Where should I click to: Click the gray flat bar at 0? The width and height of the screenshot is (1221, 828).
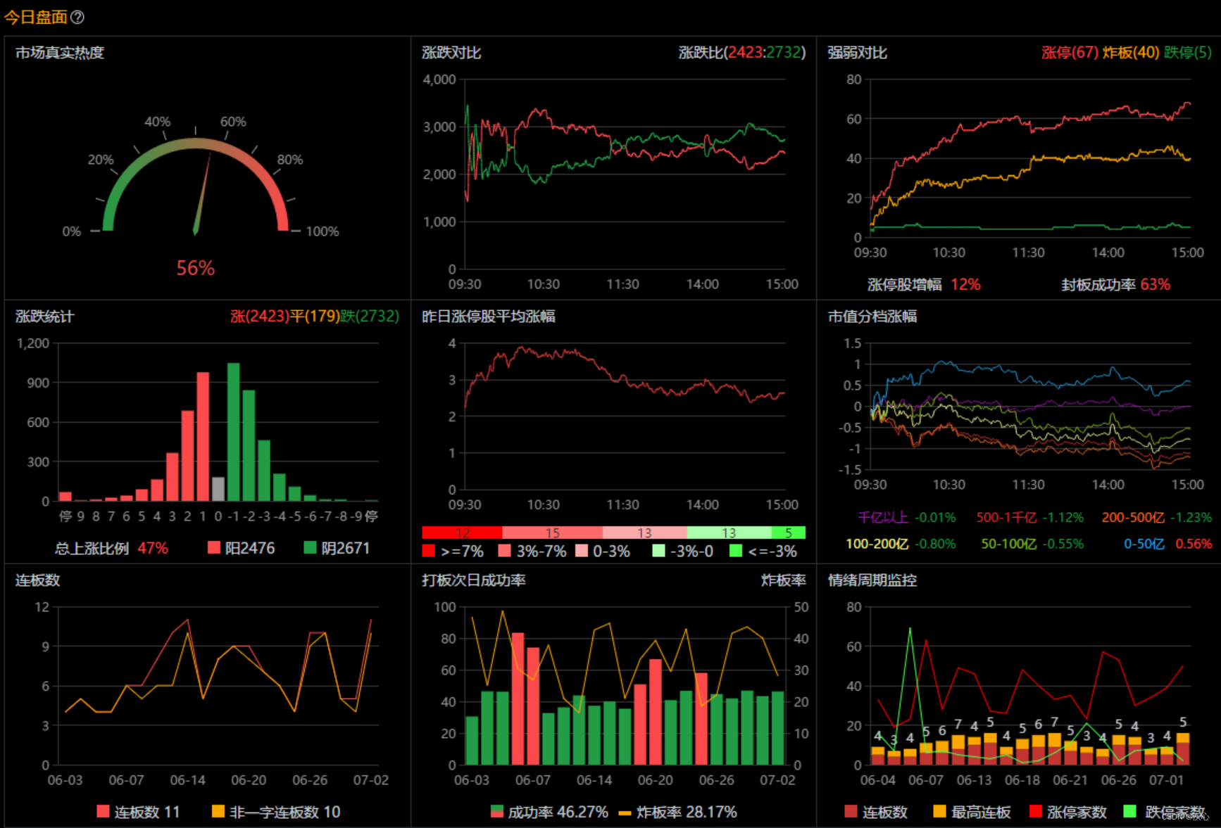218,489
